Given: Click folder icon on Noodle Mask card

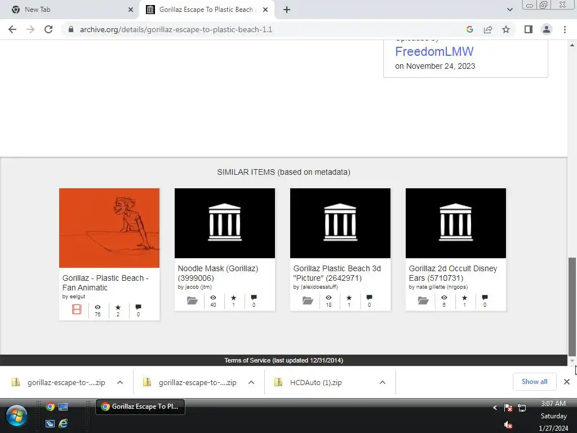Looking at the screenshot, I should pyautogui.click(x=192, y=301).
